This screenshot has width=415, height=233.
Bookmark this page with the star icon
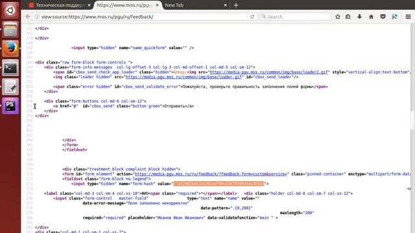pyautogui.click(x=338, y=17)
